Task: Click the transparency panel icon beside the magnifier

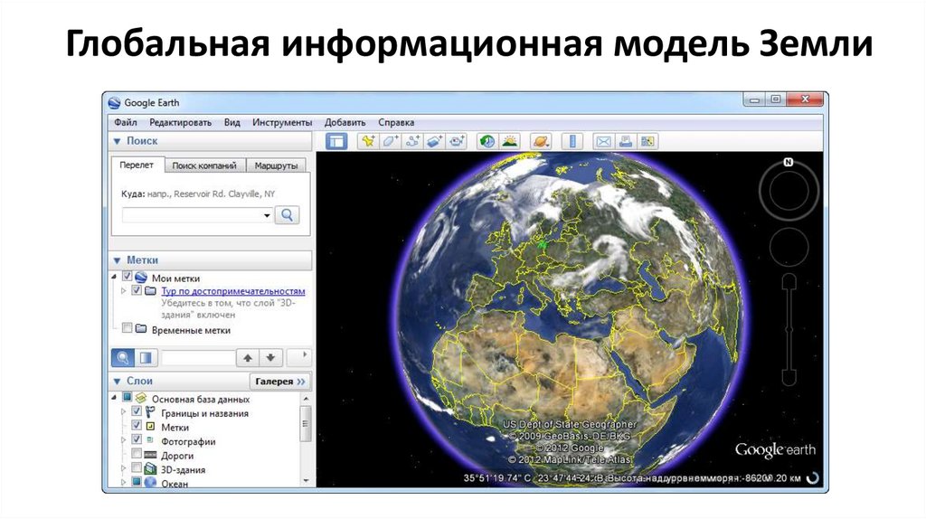Action: [146, 357]
